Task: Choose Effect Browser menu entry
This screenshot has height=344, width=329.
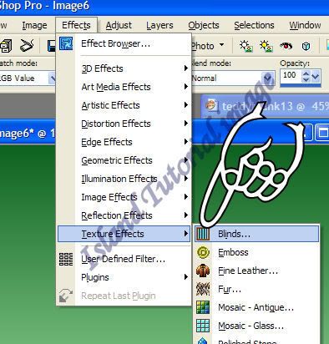Action: click(124, 43)
